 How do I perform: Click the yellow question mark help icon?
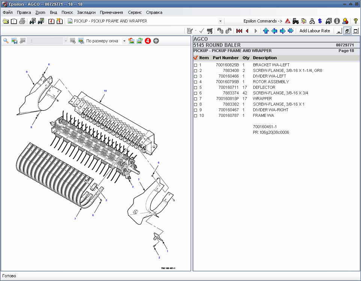point(356,21)
